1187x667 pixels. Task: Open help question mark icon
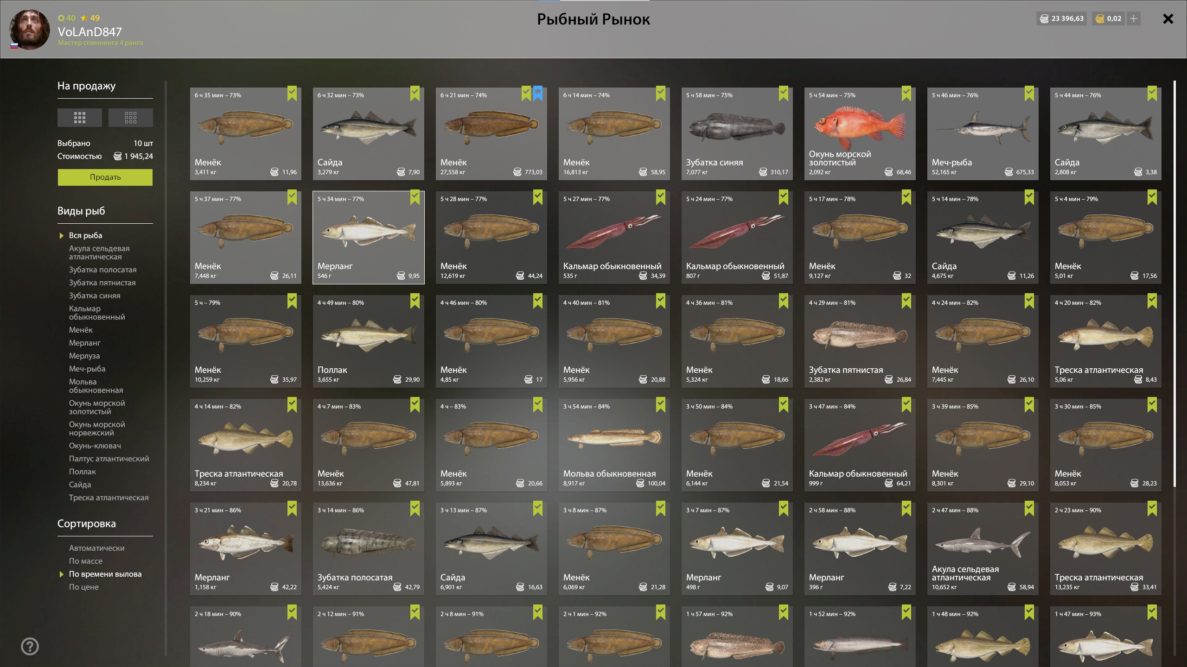coord(30,646)
